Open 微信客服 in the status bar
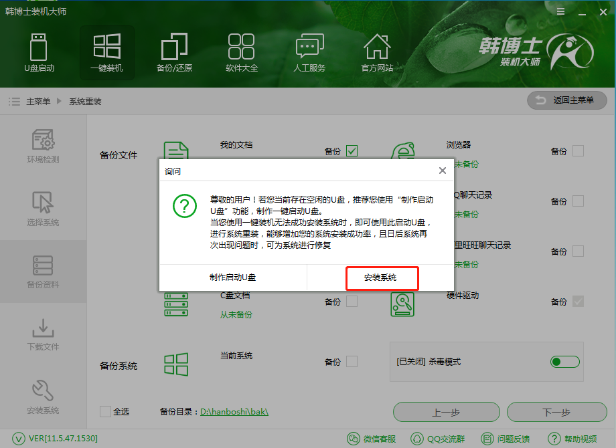This screenshot has width=616, height=448. click(x=372, y=439)
